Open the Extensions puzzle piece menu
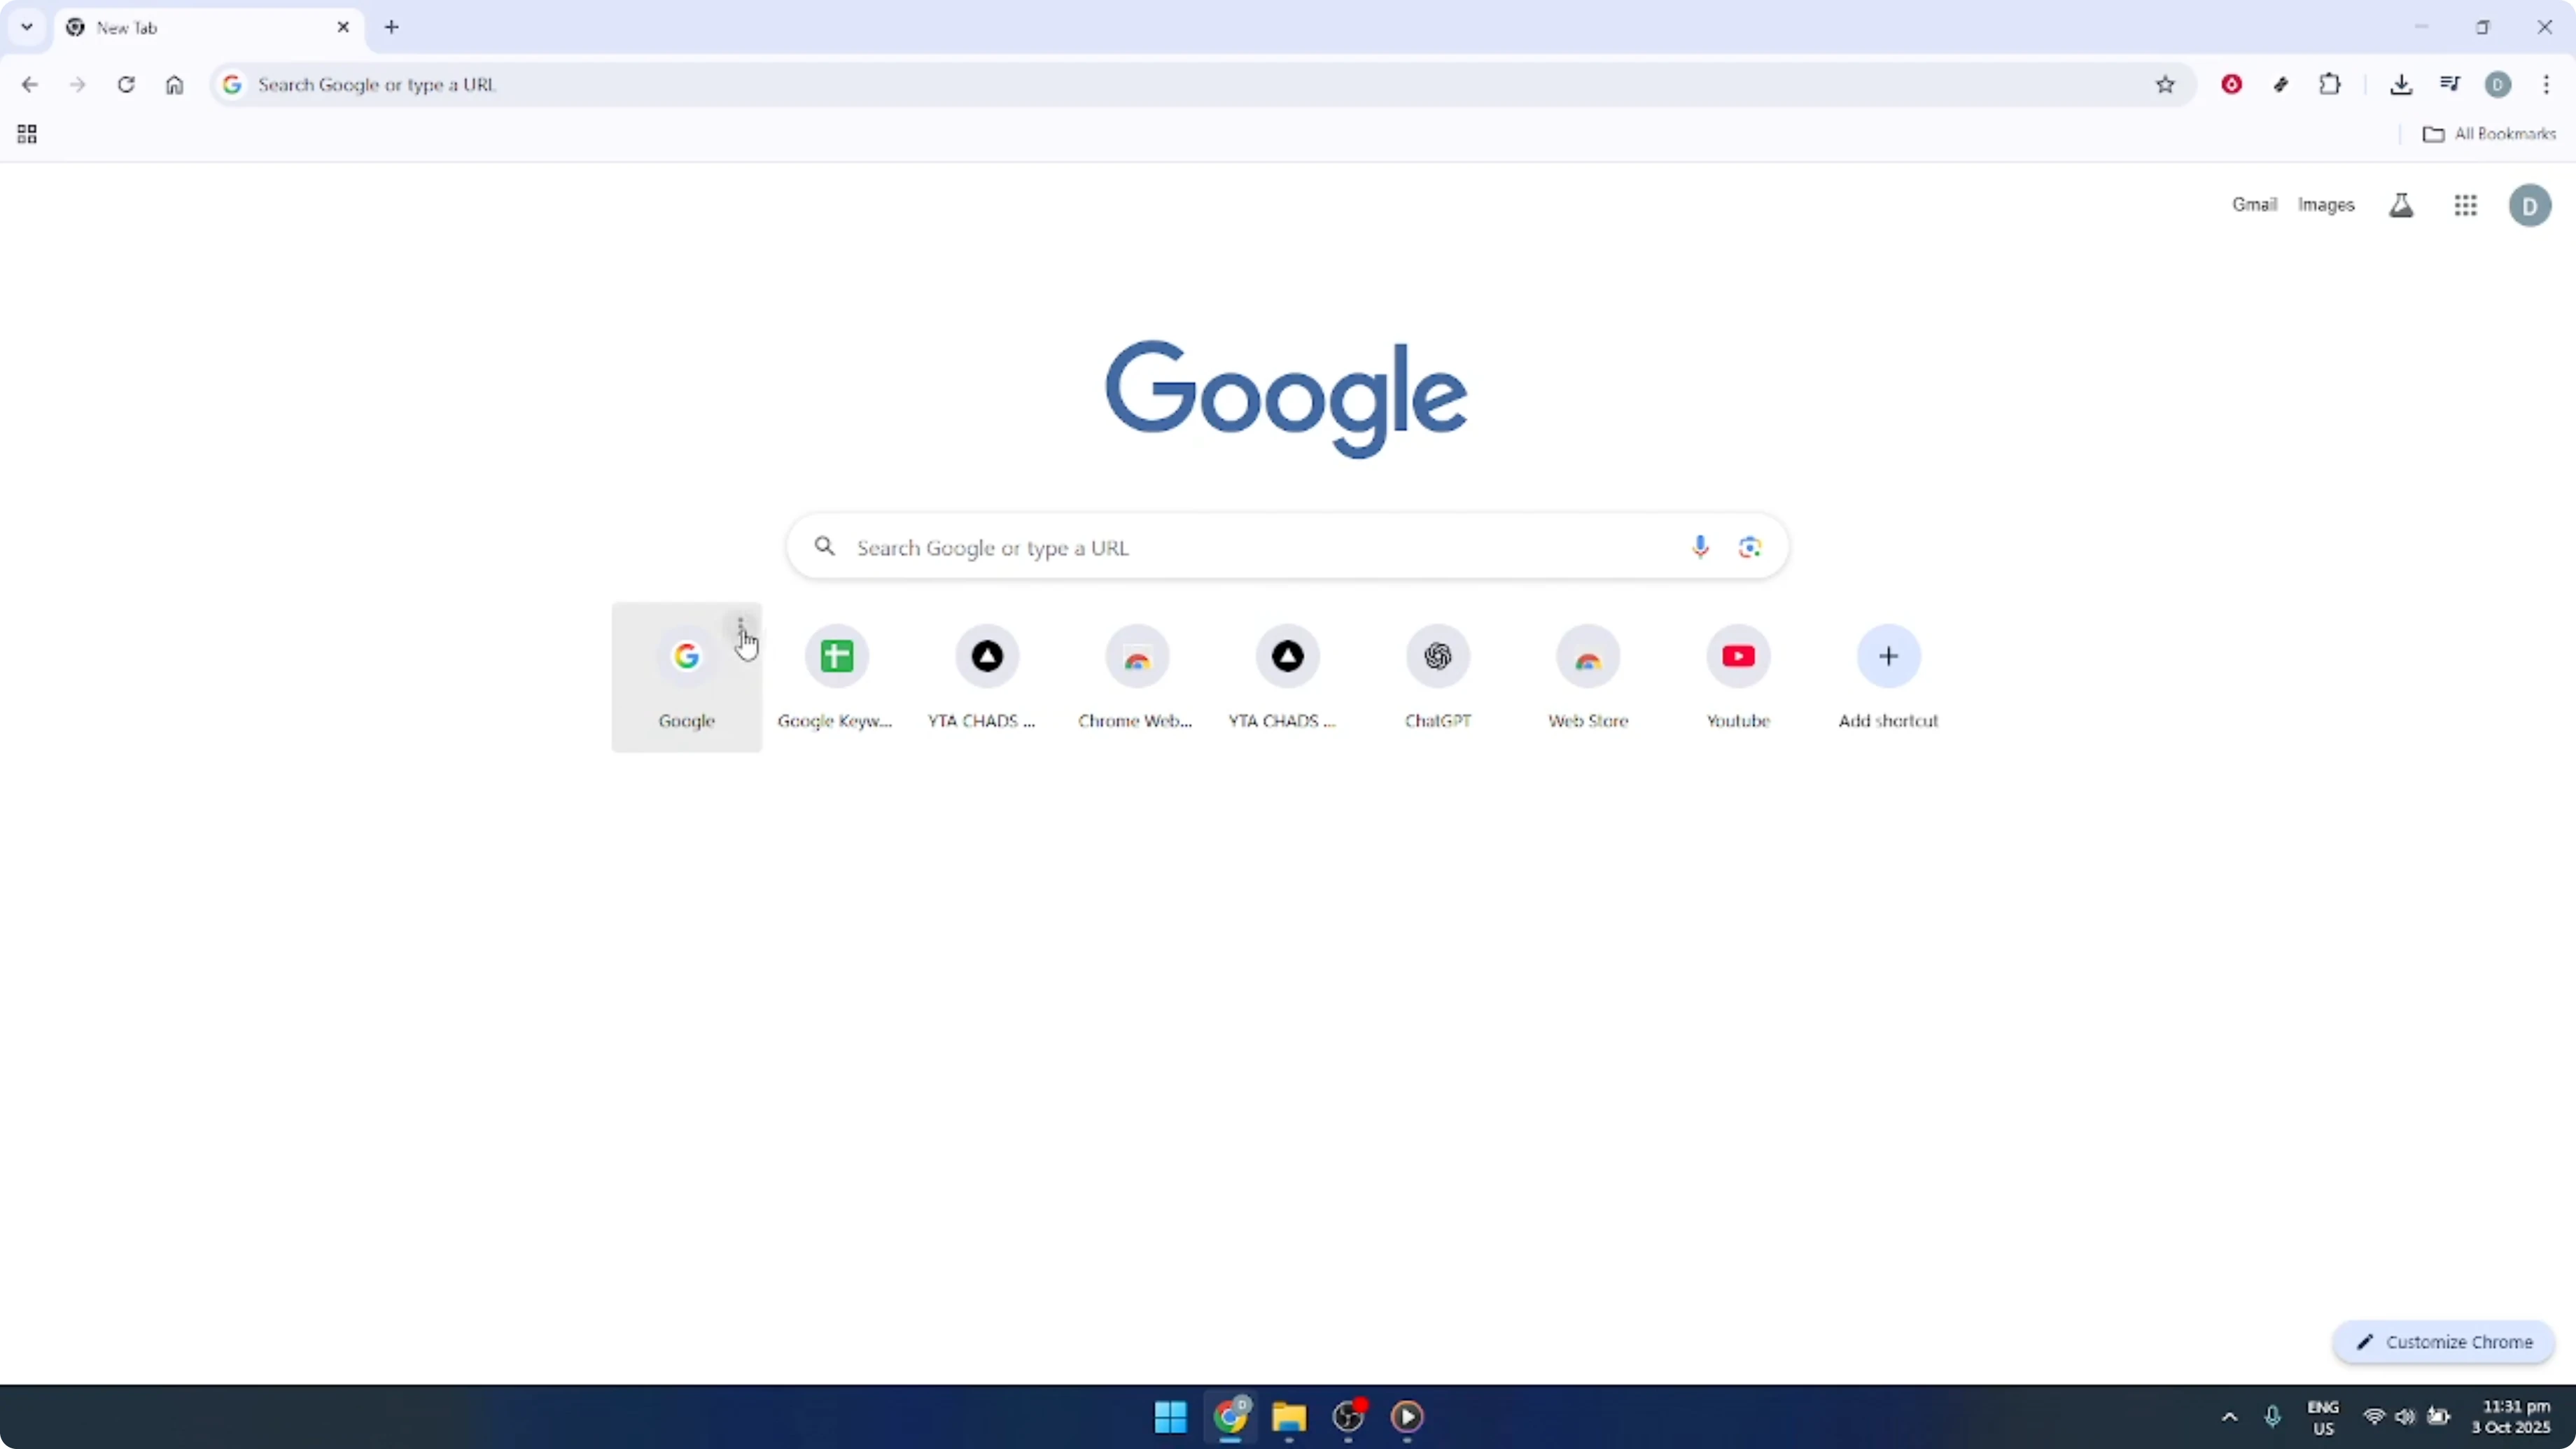 (2330, 85)
